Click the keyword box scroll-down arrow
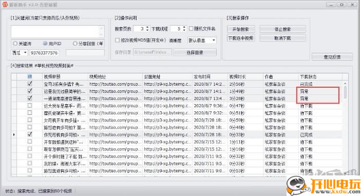 (x=101, y=35)
